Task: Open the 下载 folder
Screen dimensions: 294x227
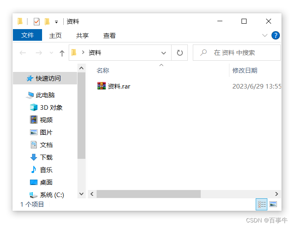Action: point(46,158)
